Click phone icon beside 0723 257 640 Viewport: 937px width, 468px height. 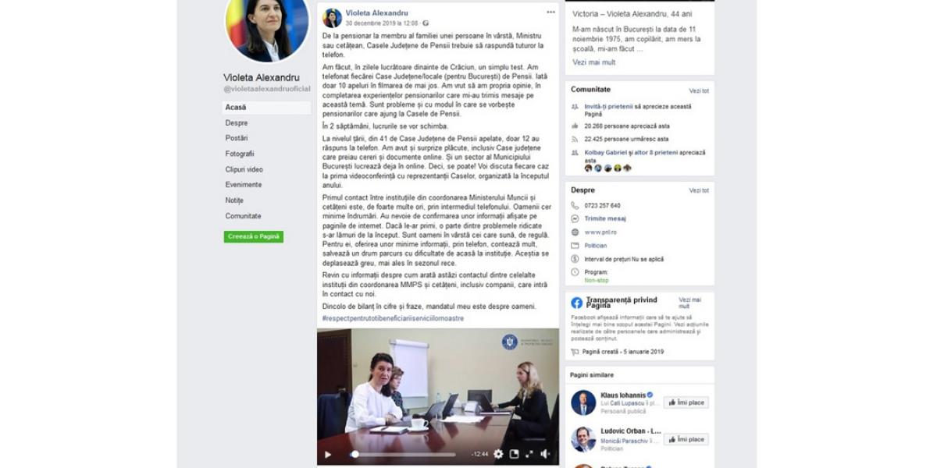pyautogui.click(x=575, y=205)
